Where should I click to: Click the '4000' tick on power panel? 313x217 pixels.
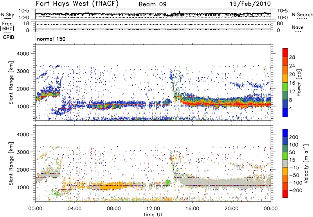pos(23,54)
